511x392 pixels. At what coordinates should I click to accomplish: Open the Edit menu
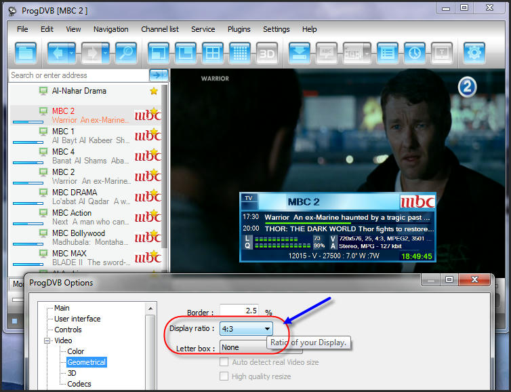[x=47, y=29]
